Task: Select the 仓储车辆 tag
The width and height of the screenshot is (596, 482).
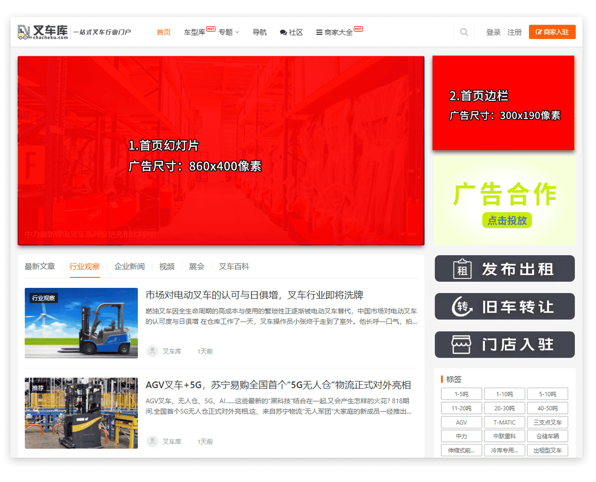Action: [x=547, y=436]
